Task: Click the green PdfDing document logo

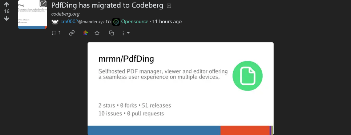Action: (x=247, y=76)
